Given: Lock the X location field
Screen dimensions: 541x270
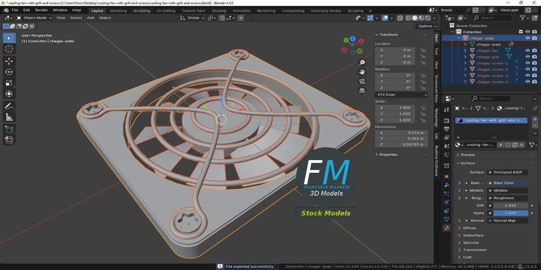Looking at the screenshot, I should 422,50.
